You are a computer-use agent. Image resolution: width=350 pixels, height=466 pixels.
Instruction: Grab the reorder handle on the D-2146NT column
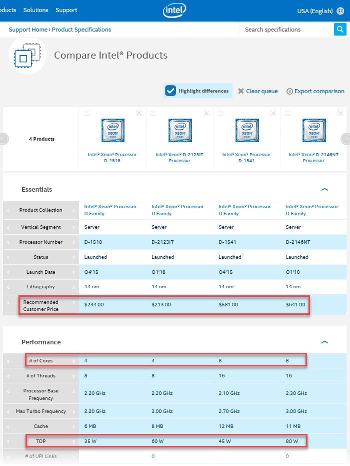287,113
